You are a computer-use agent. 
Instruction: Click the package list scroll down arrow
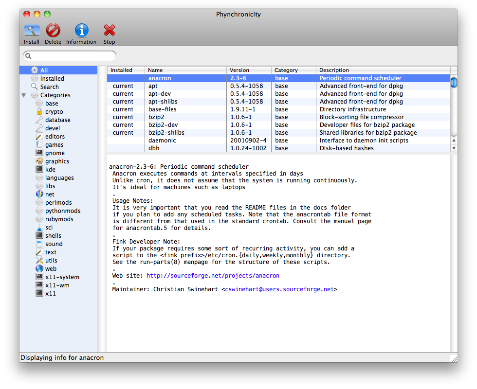454,148
